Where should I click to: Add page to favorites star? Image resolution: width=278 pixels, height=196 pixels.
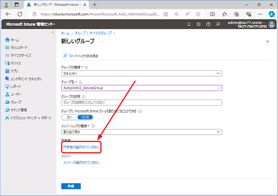point(198,14)
